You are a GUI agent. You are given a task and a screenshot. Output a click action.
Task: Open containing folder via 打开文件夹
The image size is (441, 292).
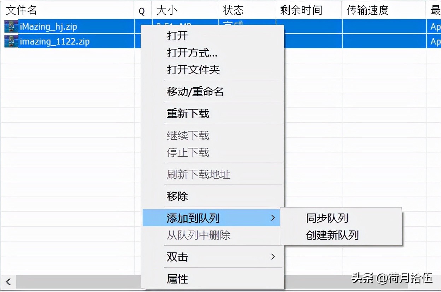coord(194,70)
